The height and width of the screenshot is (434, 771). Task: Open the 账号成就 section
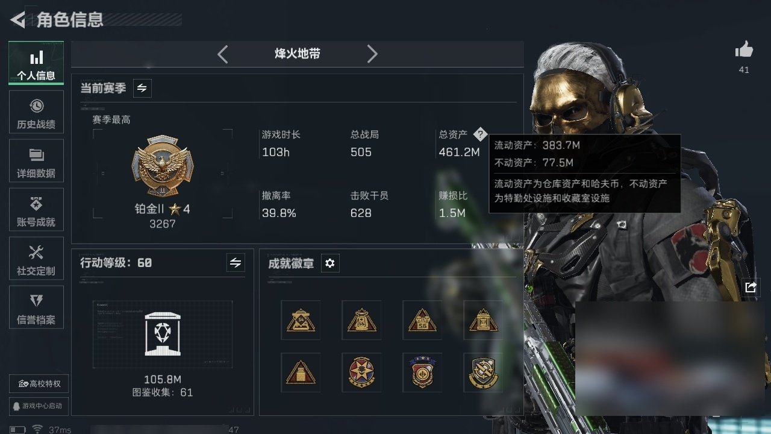[36, 209]
